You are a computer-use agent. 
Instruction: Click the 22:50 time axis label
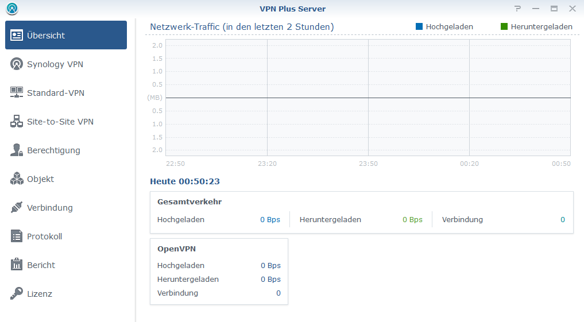pos(175,164)
